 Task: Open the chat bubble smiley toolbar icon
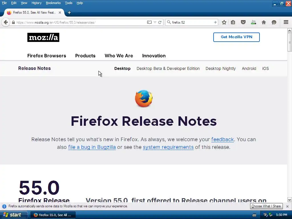pos(274,22)
